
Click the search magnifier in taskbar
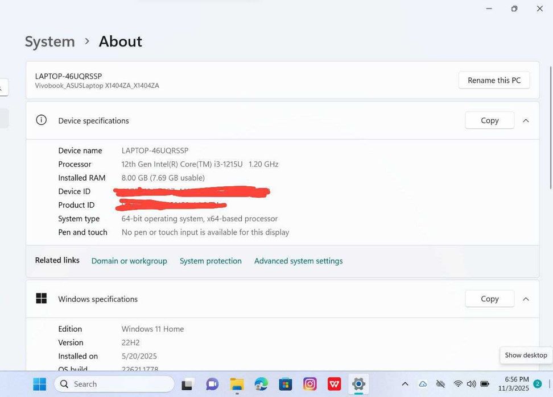pos(64,384)
